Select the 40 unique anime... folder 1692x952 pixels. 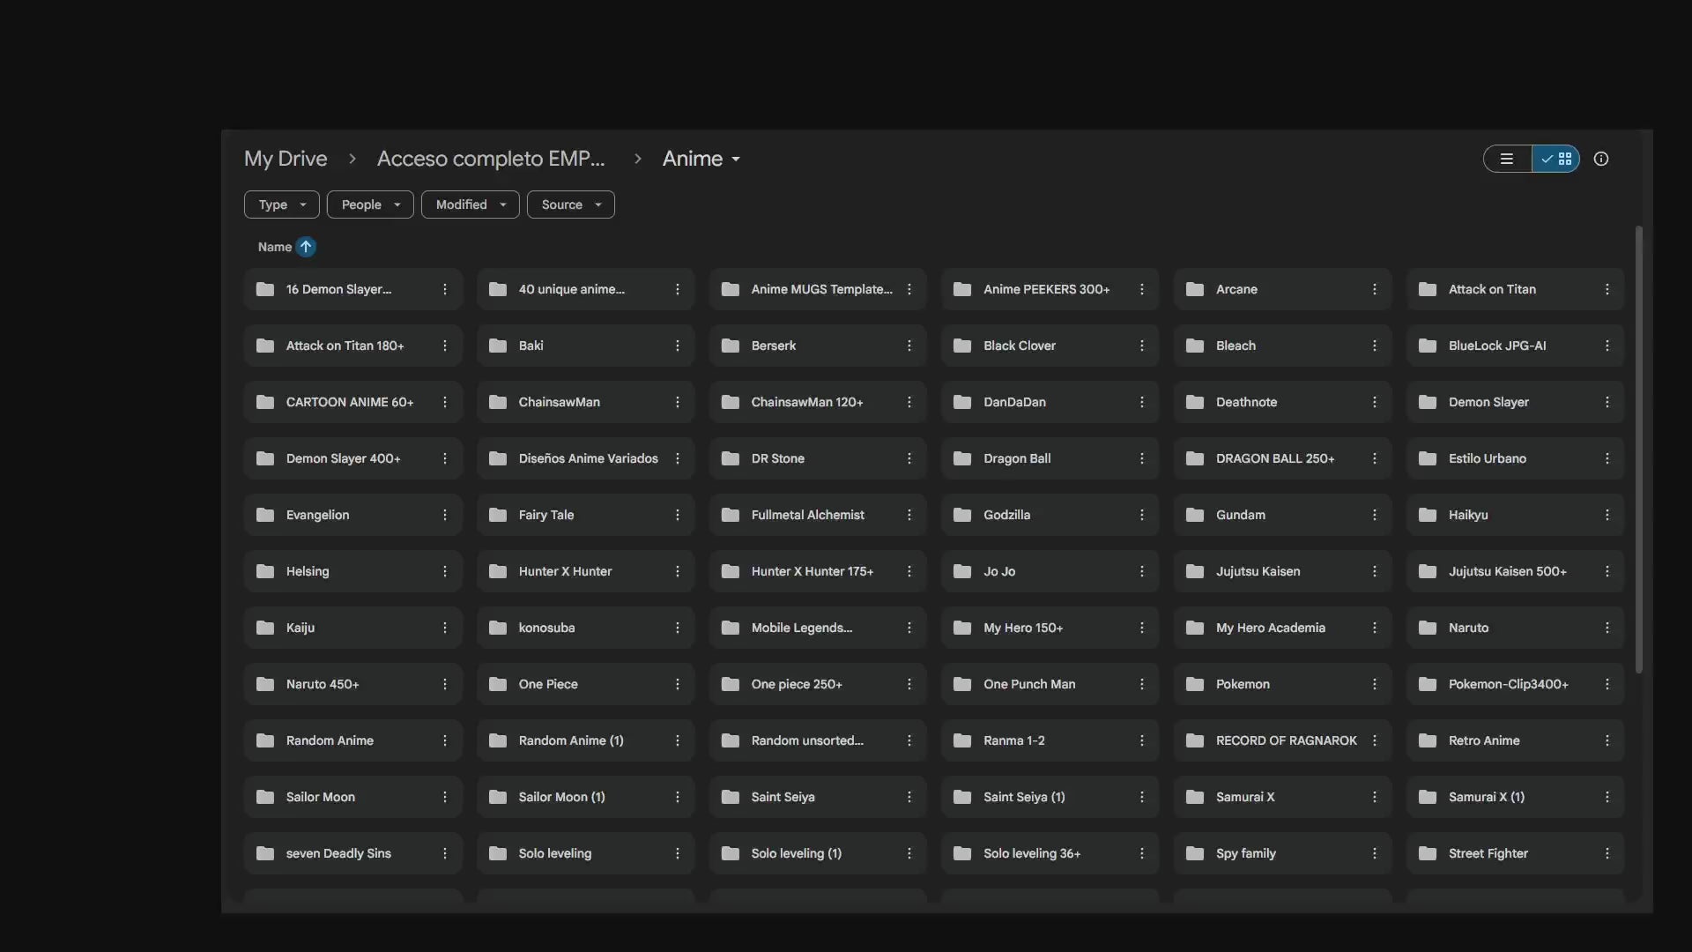tap(585, 289)
